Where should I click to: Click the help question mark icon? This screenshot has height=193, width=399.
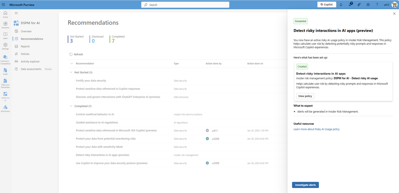(377, 4)
